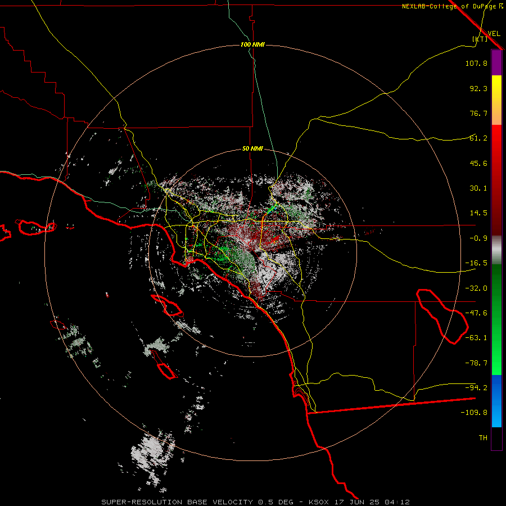
Task: Select the -78.7 legend value
Action: (476, 363)
